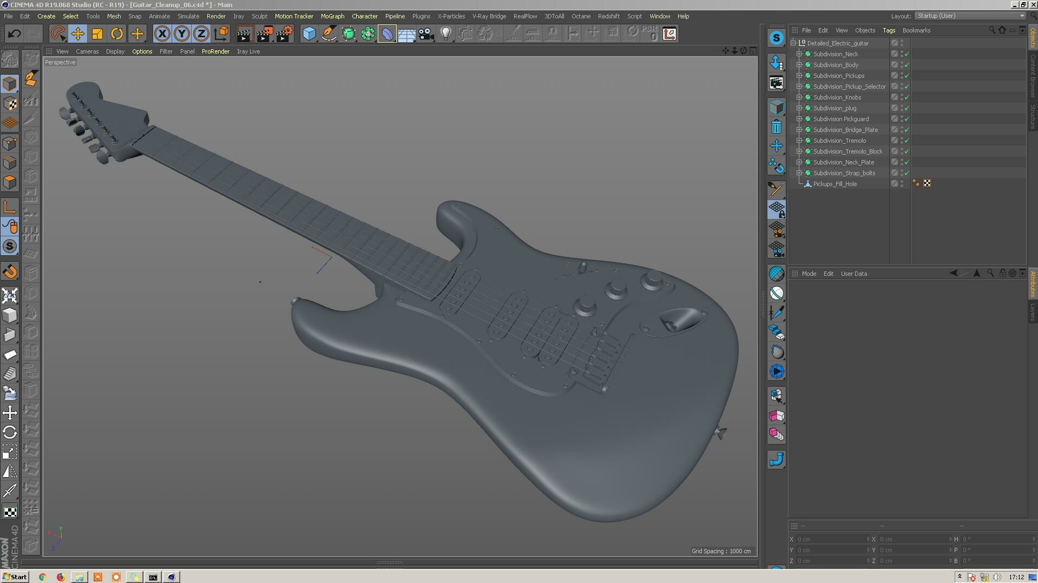Click the Perspective view label

coord(60,62)
